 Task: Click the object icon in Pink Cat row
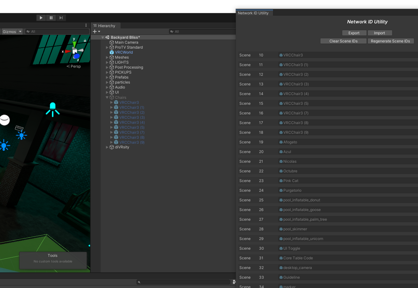click(281, 181)
